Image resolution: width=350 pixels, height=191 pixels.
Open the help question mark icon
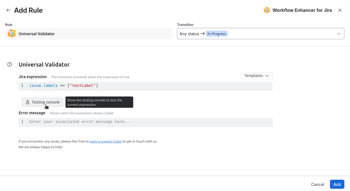coord(10,64)
